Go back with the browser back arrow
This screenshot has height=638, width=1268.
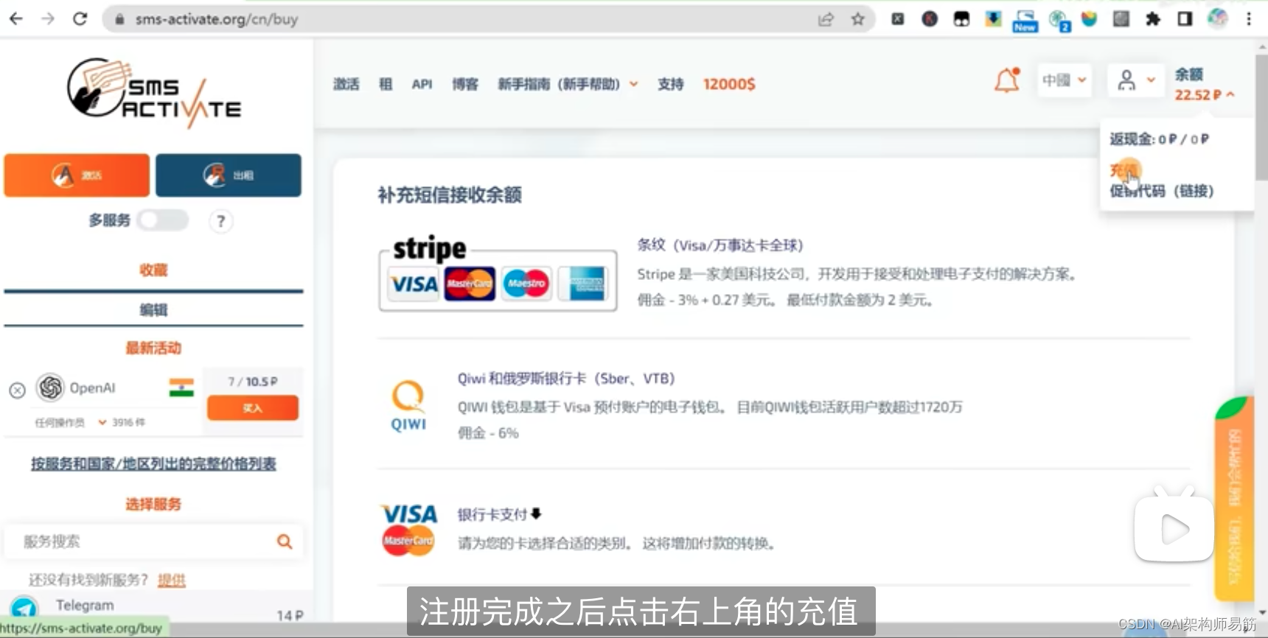[x=15, y=18]
